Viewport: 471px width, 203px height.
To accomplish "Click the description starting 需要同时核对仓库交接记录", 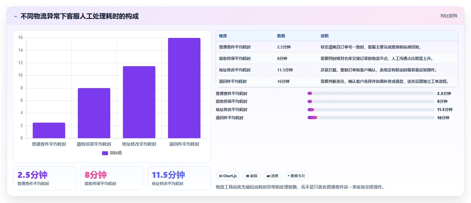I will click(377, 59).
